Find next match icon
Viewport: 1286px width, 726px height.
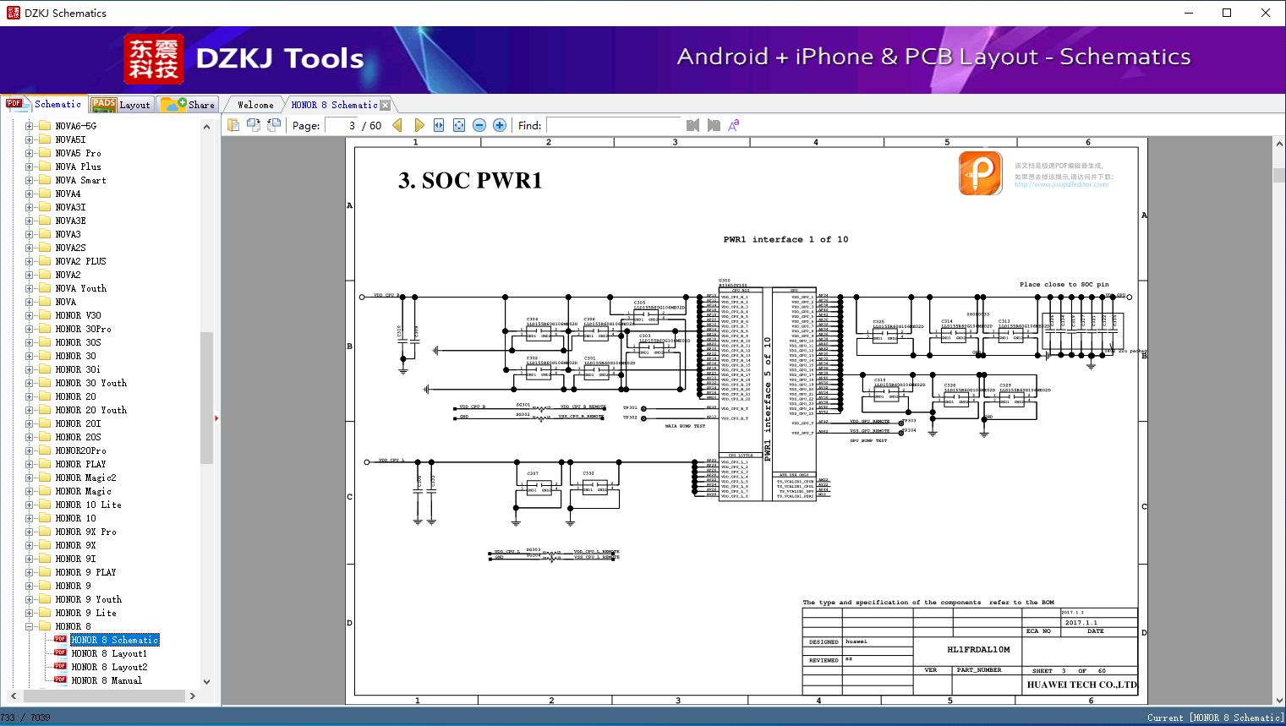pyautogui.click(x=714, y=125)
